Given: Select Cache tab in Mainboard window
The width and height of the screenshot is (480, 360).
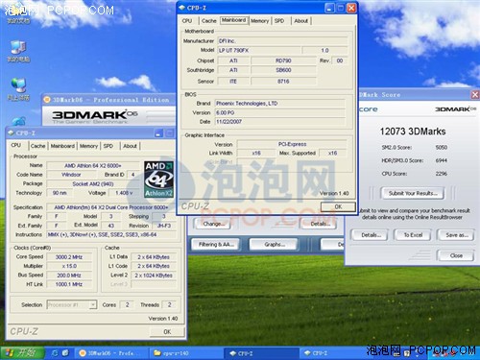Looking at the screenshot, I should (209, 21).
